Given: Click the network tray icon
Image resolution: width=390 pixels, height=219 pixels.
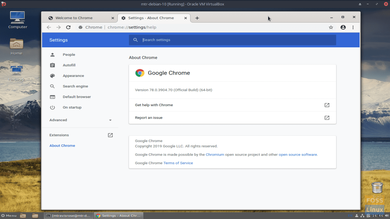Looking at the screenshot, I should click(x=362, y=216).
